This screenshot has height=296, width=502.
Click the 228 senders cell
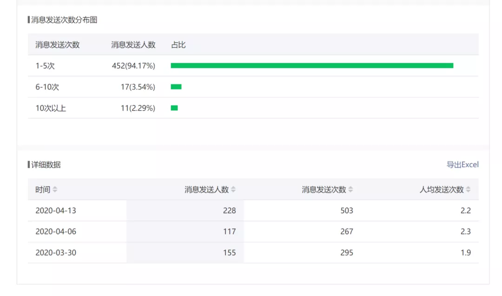coord(230,210)
